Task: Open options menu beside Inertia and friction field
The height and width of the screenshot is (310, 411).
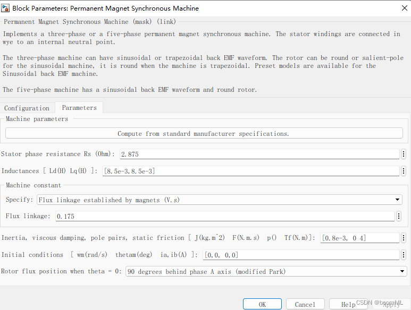Action: 404,238
